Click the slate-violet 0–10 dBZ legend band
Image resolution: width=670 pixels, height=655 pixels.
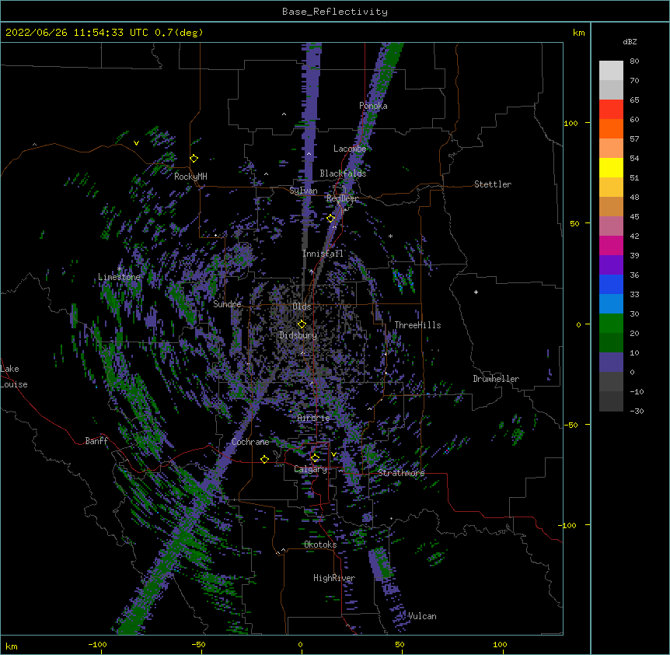[x=611, y=363]
